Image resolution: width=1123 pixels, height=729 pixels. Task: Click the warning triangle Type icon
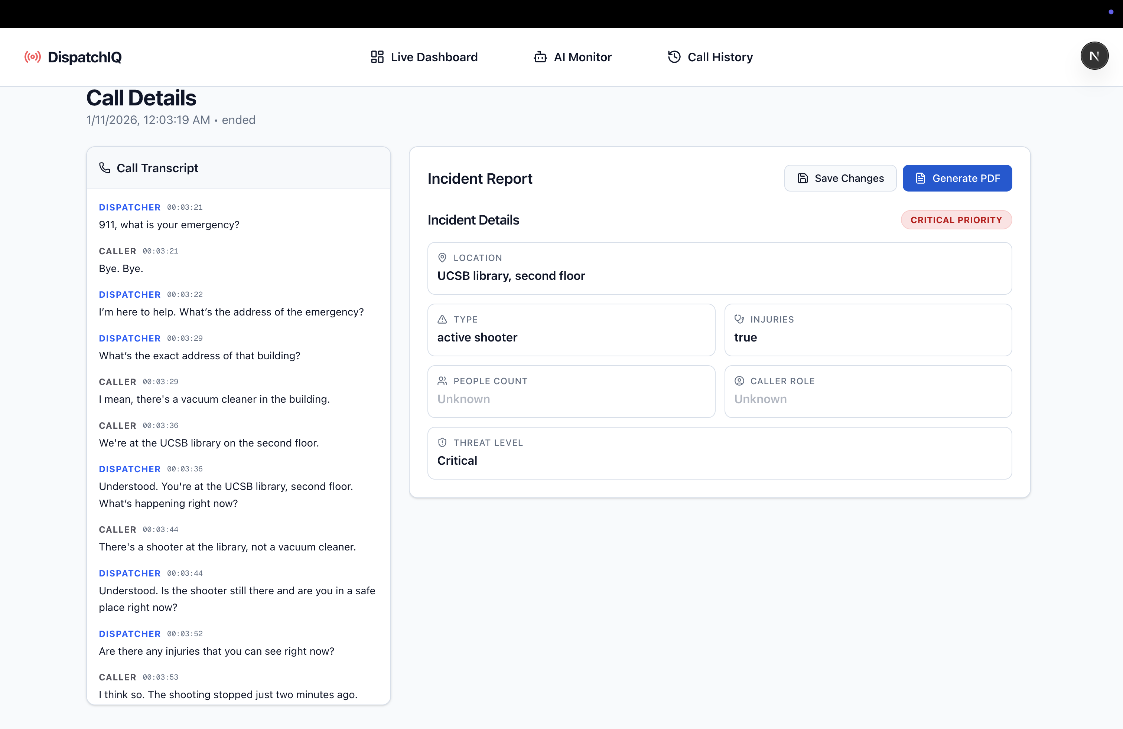[442, 319]
